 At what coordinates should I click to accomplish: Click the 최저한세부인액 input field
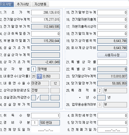(112, 115)
